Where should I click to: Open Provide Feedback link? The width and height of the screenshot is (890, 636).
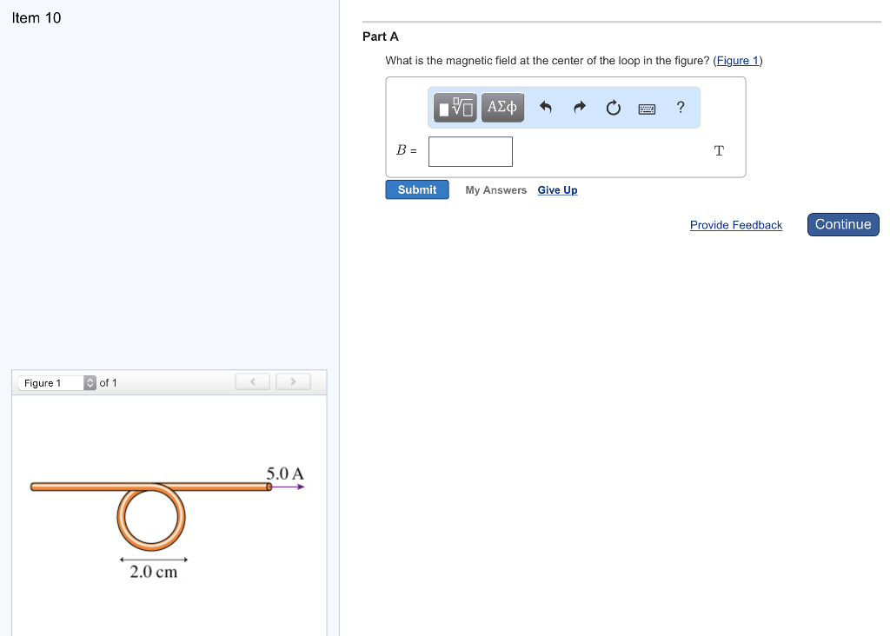click(735, 225)
